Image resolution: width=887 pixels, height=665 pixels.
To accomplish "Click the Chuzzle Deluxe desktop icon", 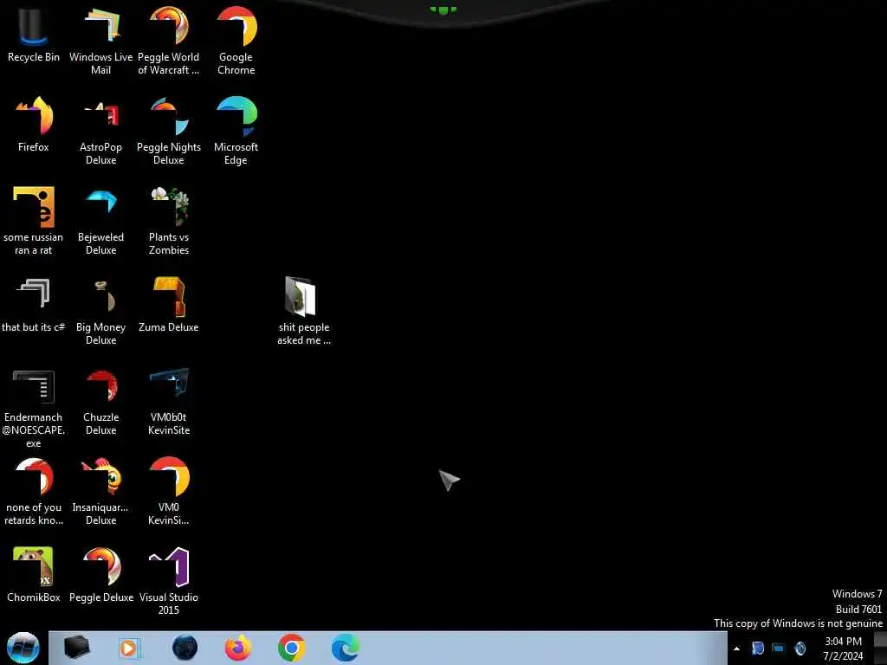I will point(100,402).
